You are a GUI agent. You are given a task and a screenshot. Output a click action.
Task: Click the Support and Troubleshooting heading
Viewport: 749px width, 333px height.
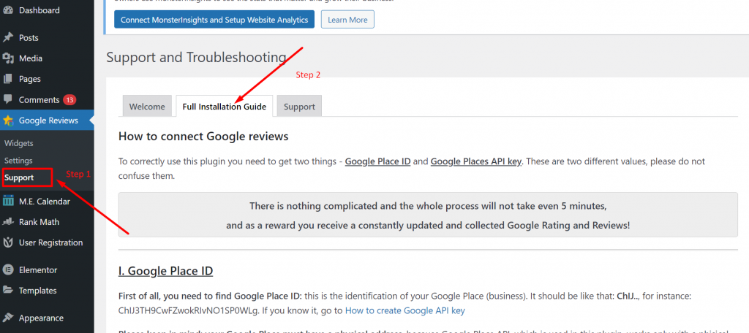[x=196, y=58]
